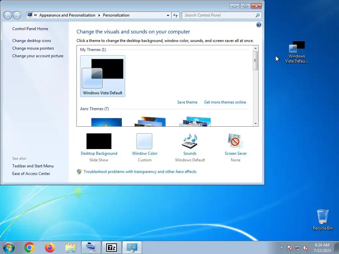Open the on-screen keyboard taskbar item
The height and width of the screenshot is (254, 339).
tap(91, 247)
